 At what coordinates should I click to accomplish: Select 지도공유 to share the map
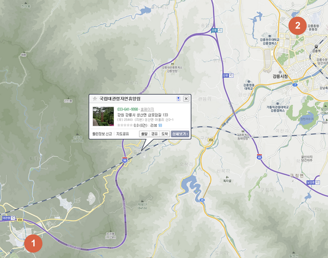tap(122, 134)
